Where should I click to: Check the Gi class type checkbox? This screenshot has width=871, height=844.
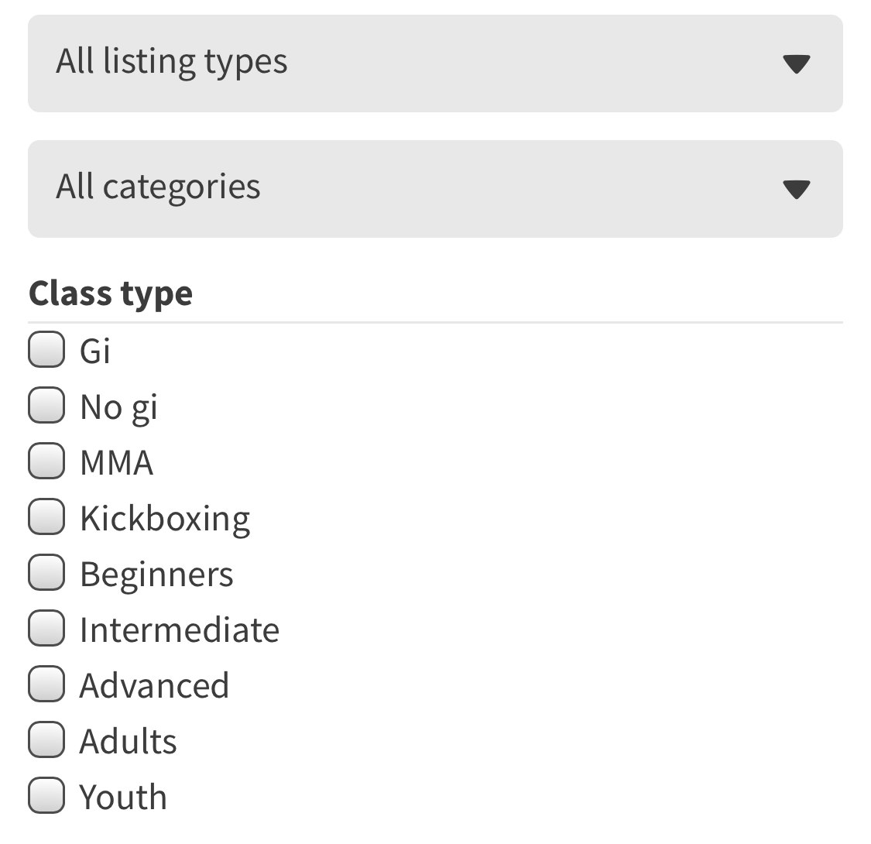[x=46, y=351]
